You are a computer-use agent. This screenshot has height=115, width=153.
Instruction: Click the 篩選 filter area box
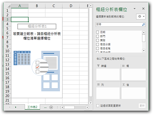108,74
